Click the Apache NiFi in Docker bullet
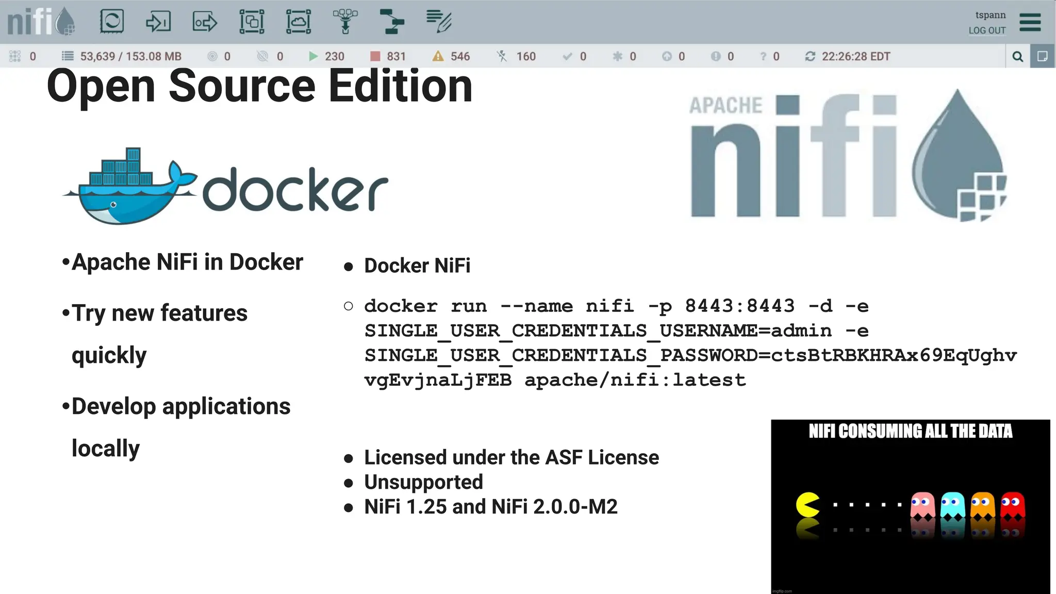Screen dimensions: 1056x594 (187, 262)
